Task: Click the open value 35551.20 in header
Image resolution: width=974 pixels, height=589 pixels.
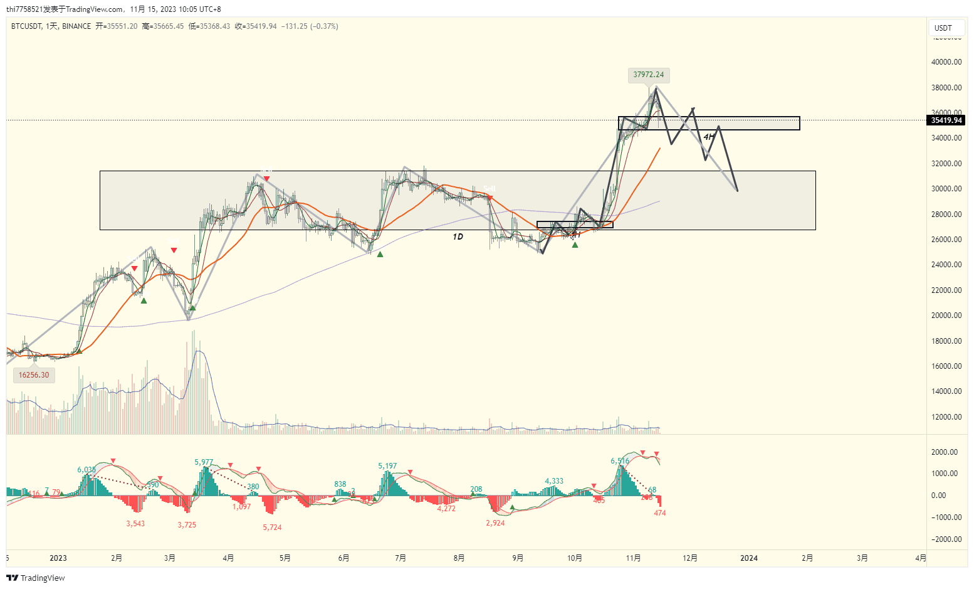Action: [x=122, y=26]
